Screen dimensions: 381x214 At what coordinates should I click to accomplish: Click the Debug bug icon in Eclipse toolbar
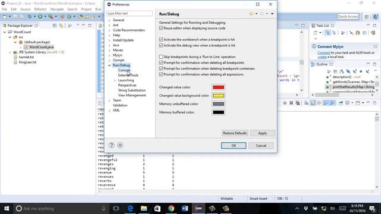pyautogui.click(x=30, y=17)
